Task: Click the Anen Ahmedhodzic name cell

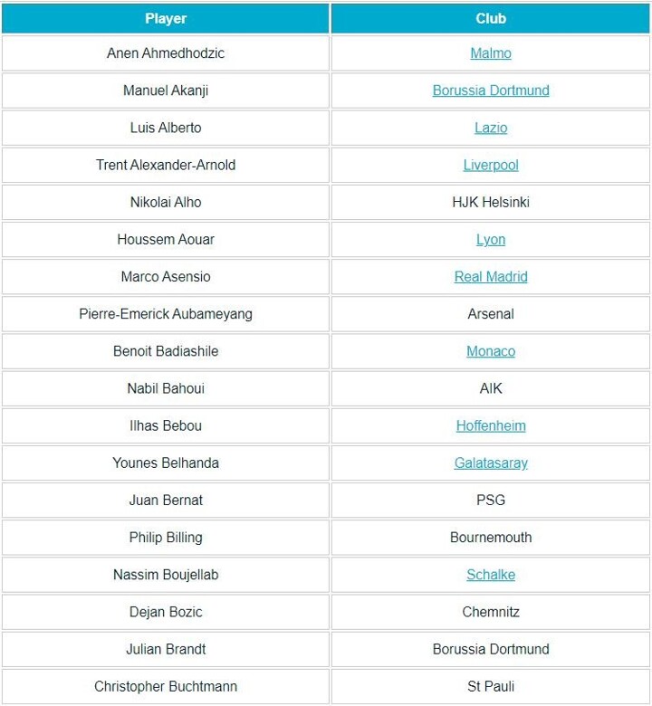Action: tap(165, 53)
